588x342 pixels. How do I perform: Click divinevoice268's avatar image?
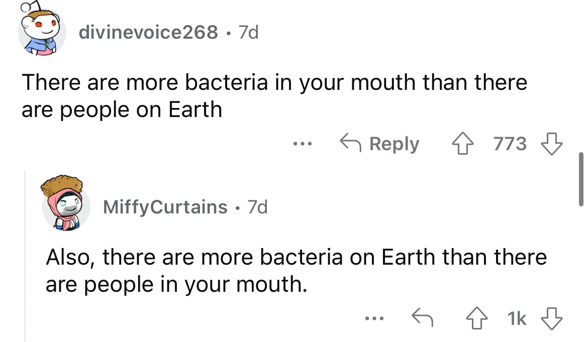[x=42, y=32]
